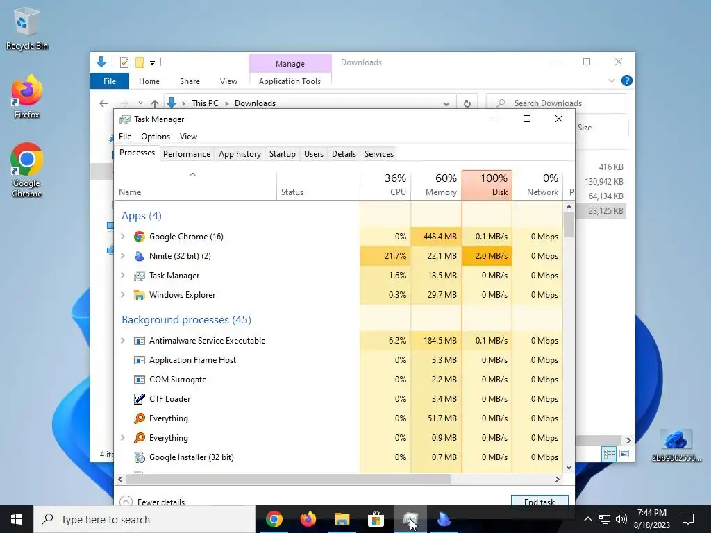Click the Google Installer (32 bit) icon
The height and width of the screenshot is (533, 711).
click(139, 457)
